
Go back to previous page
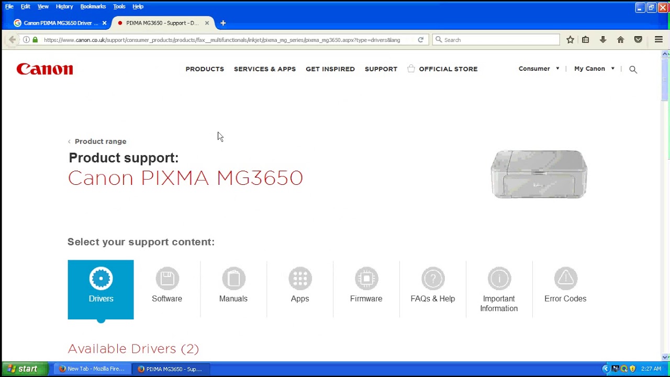point(12,40)
